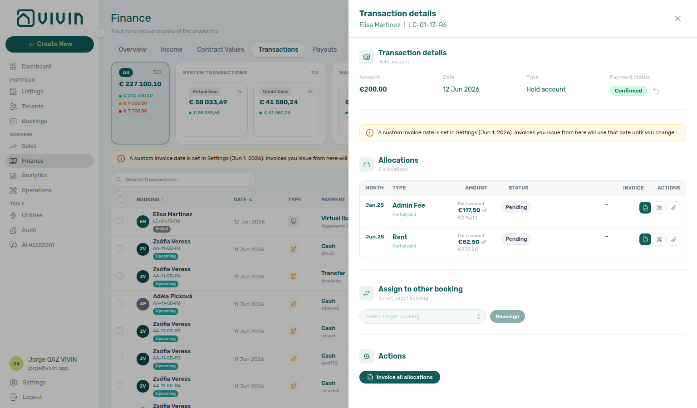Image resolution: width=697 pixels, height=408 pixels.
Task: Switch to the Income tab
Action: pyautogui.click(x=172, y=49)
